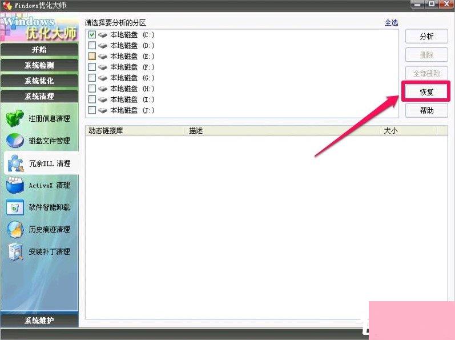Select the 冗余DLL 清理 label
This screenshot has width=455, height=340.
(50, 163)
